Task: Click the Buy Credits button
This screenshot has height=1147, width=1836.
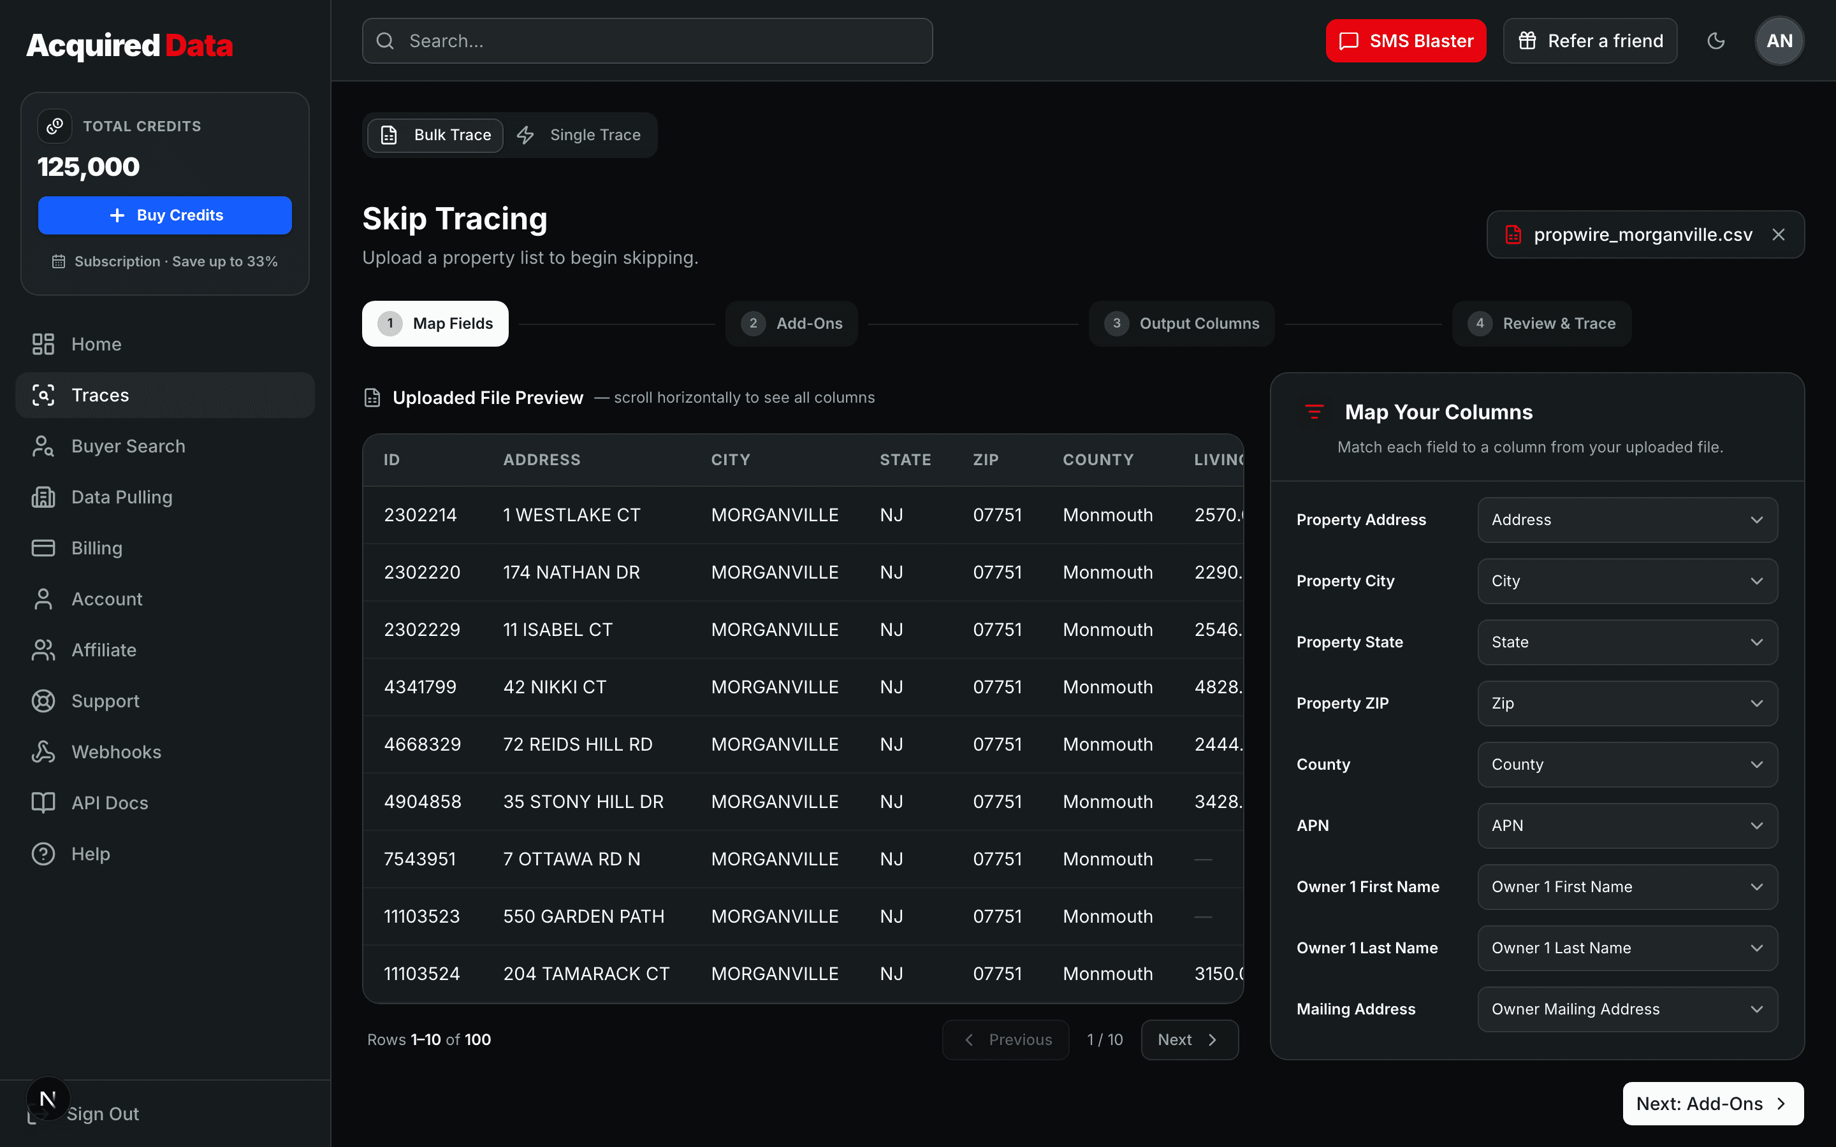Action: pos(164,215)
